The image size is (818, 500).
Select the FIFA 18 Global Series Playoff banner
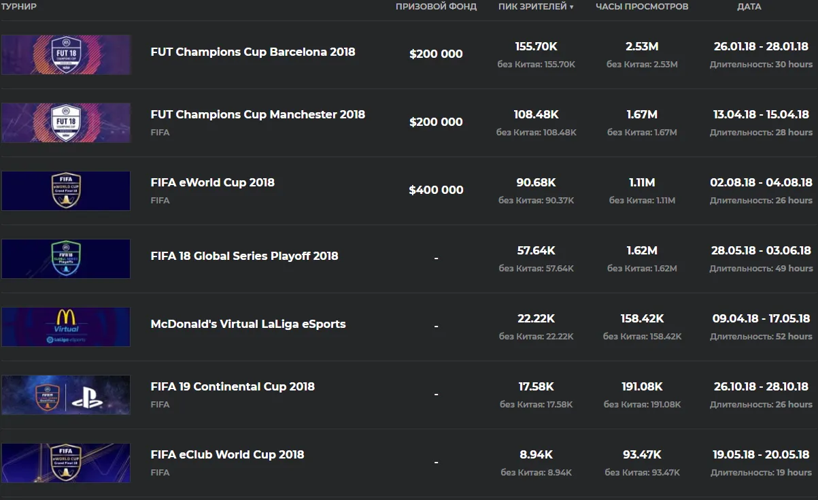point(66,259)
